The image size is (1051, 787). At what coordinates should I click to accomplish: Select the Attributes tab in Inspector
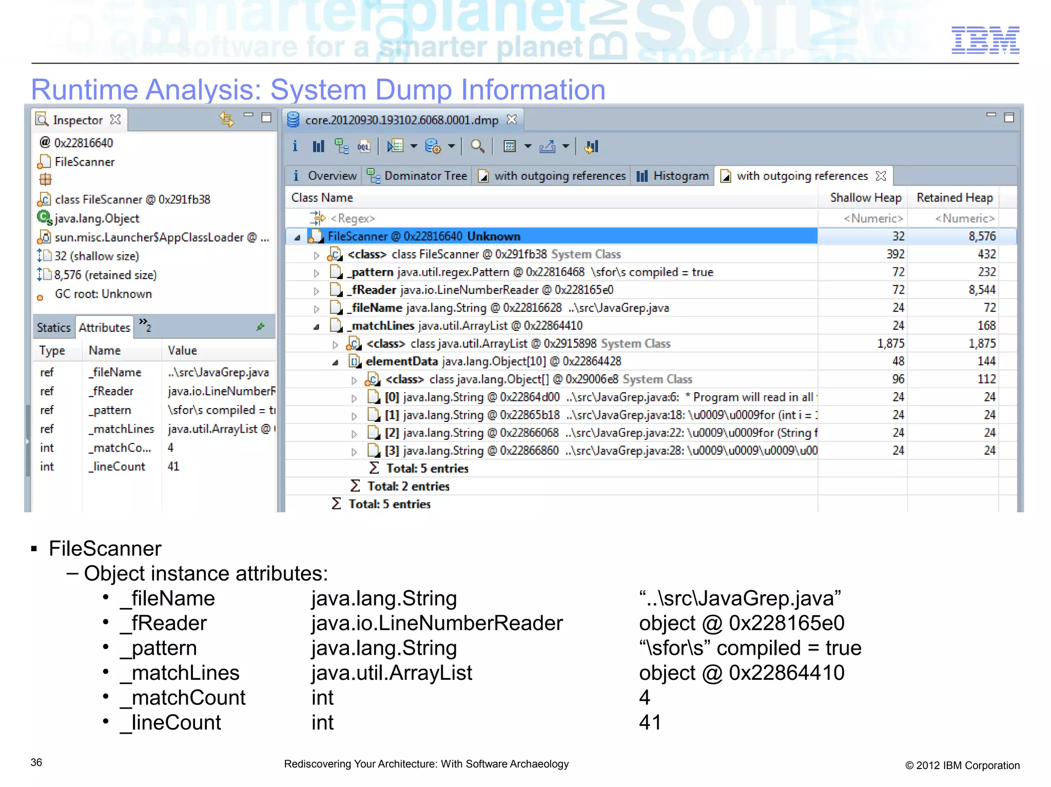[105, 328]
